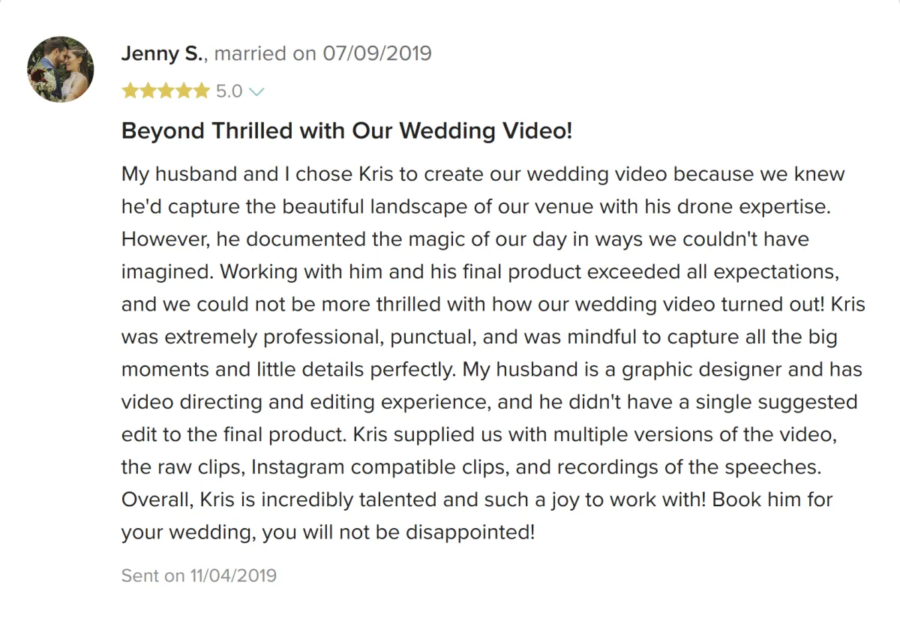This screenshot has height=630, width=900.
Task: Click the married on 07/09/2019 date
Action: [323, 54]
